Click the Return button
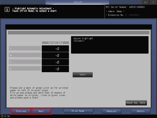The height and width of the screenshot is (118, 157). click(141, 111)
